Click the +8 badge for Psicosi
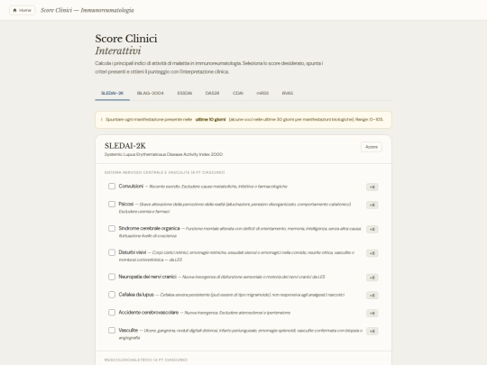This screenshot has height=365, width=487. 372,205
